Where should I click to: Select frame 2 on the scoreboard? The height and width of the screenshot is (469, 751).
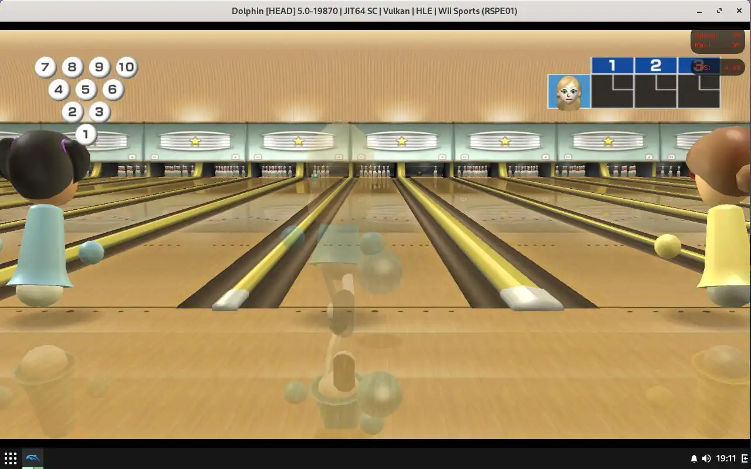click(x=656, y=83)
